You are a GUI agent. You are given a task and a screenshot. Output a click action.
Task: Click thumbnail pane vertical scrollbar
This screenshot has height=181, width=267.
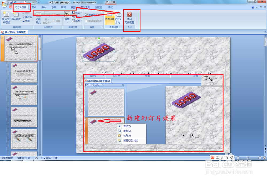[40, 49]
